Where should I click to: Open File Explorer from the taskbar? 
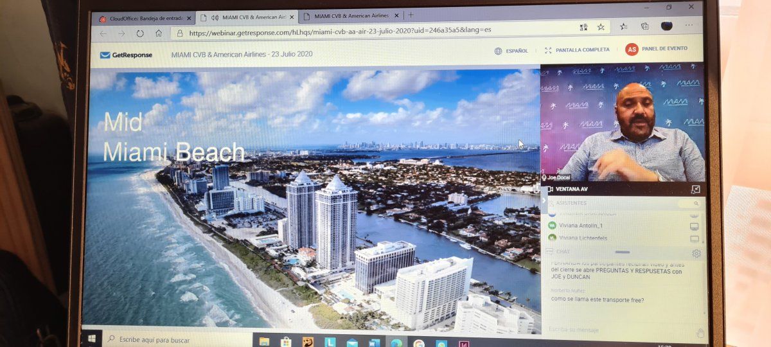pyautogui.click(x=264, y=342)
